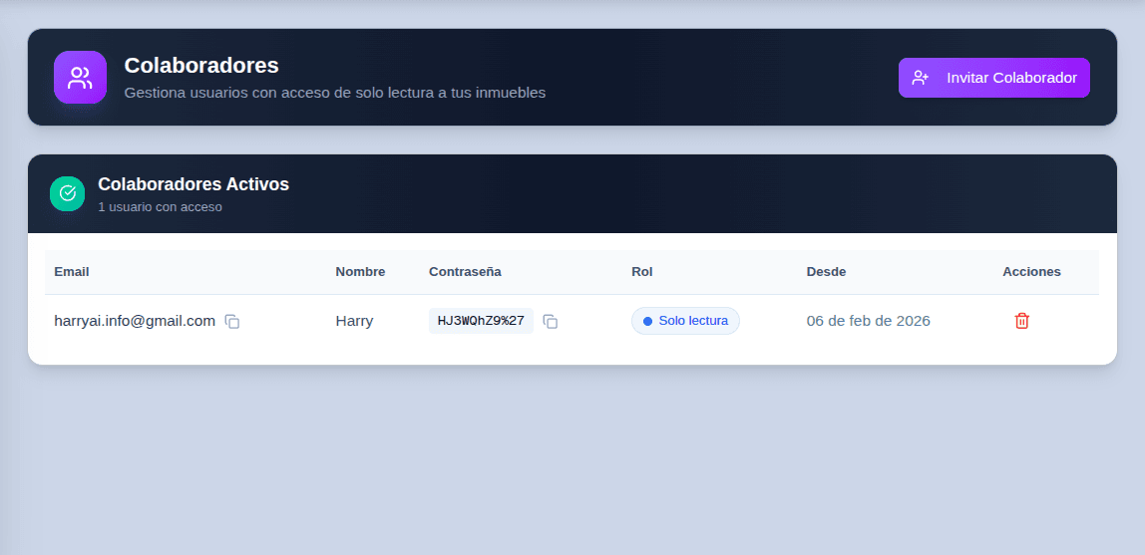Viewport: 1145px width, 555px height.
Task: Click the name Harry in the table
Action: [354, 321]
